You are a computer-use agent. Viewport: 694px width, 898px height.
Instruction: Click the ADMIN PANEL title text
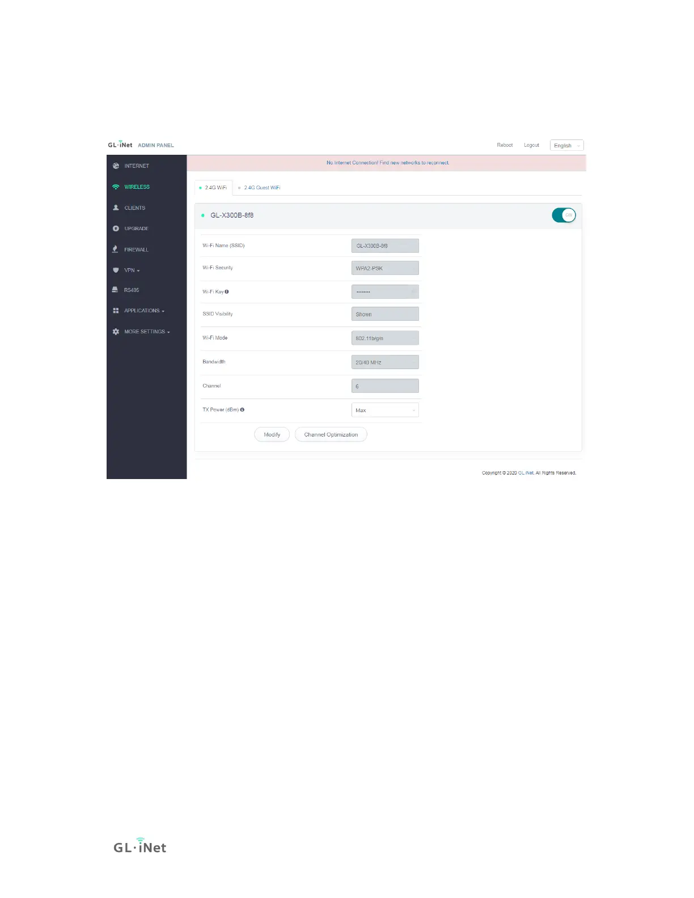156,146
